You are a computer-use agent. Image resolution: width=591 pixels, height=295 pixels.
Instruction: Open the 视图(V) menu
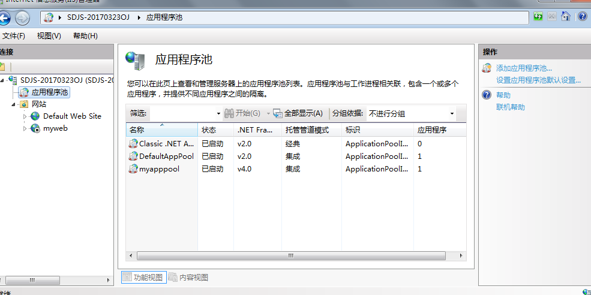[49, 36]
